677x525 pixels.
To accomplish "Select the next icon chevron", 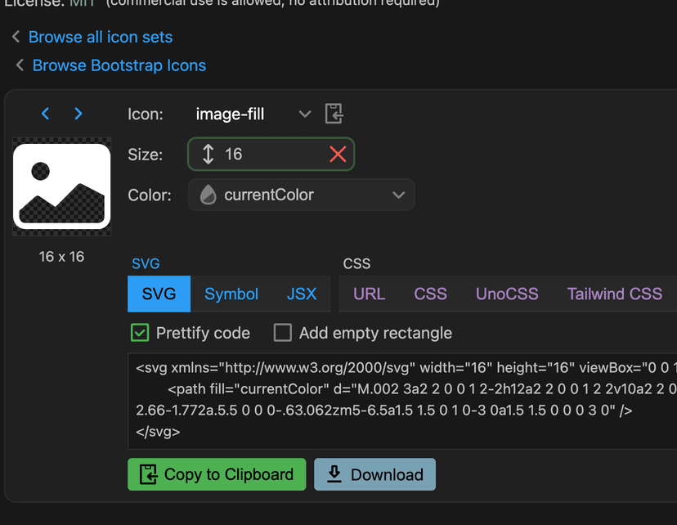I will 78,114.
